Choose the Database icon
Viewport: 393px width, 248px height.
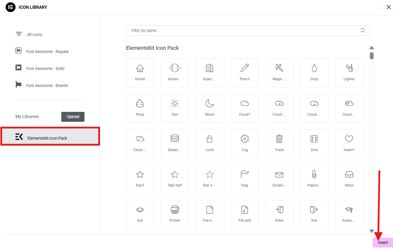[x=175, y=143]
